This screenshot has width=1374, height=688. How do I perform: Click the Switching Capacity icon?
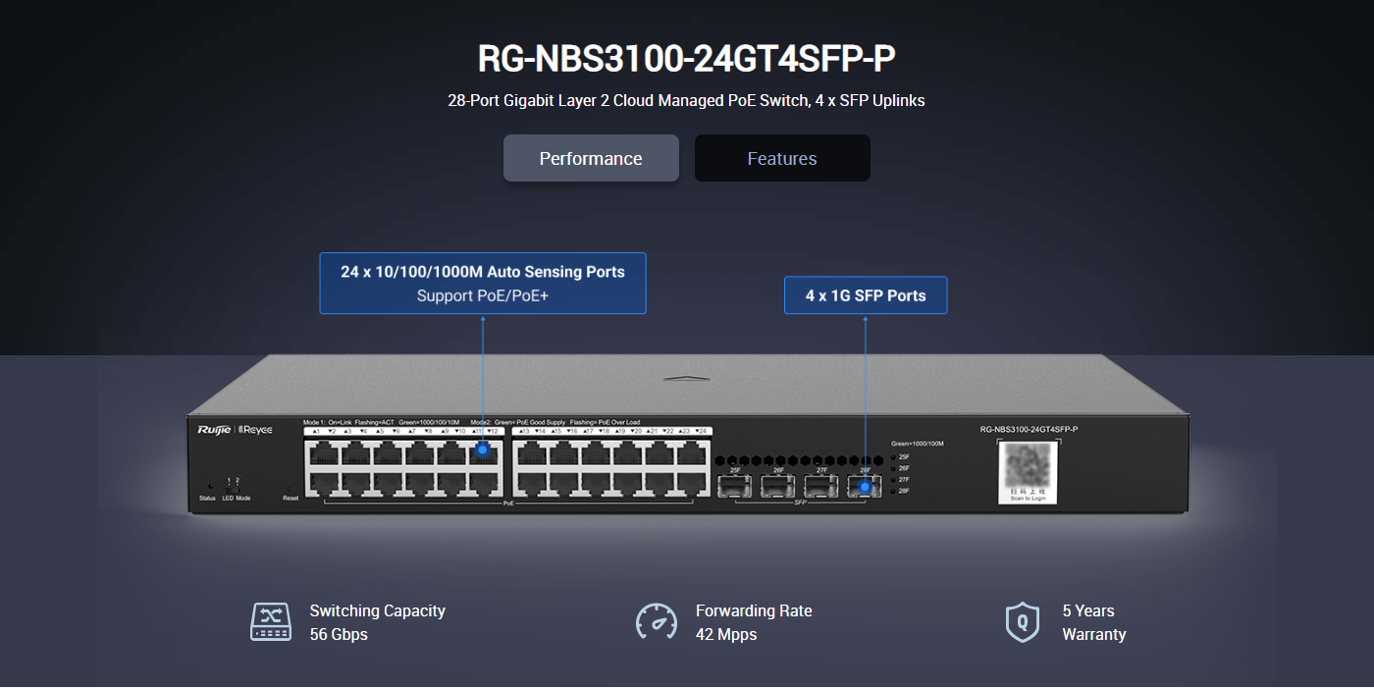pos(271,622)
